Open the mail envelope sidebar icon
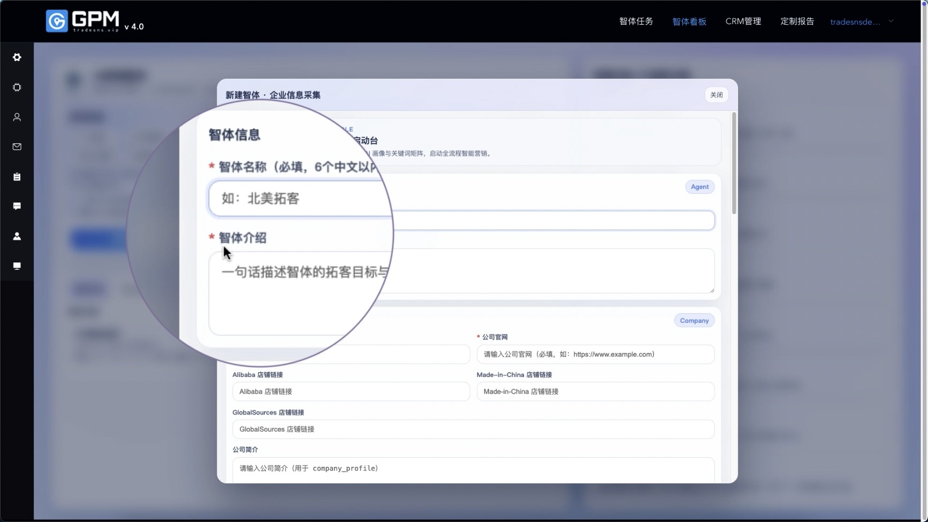Screen dimensions: 928x522 (x=17, y=147)
